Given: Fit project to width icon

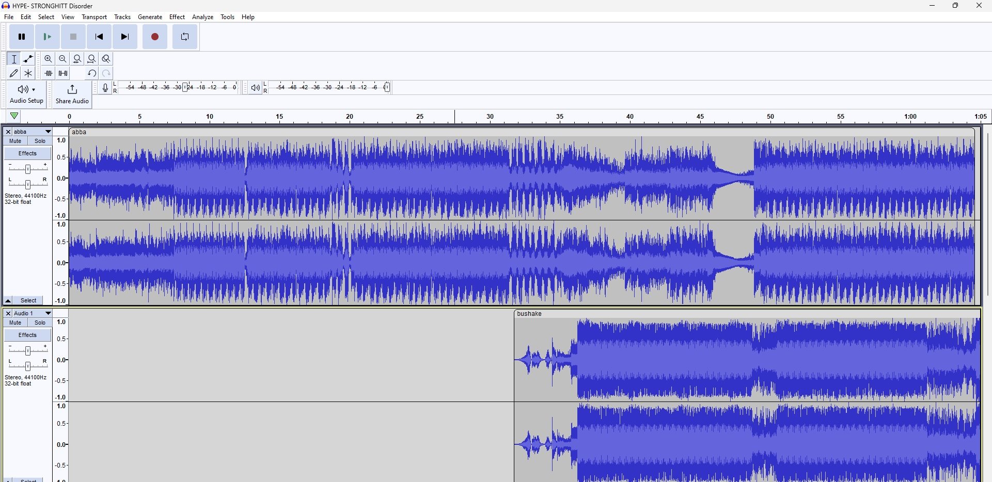Looking at the screenshot, I should (x=92, y=59).
